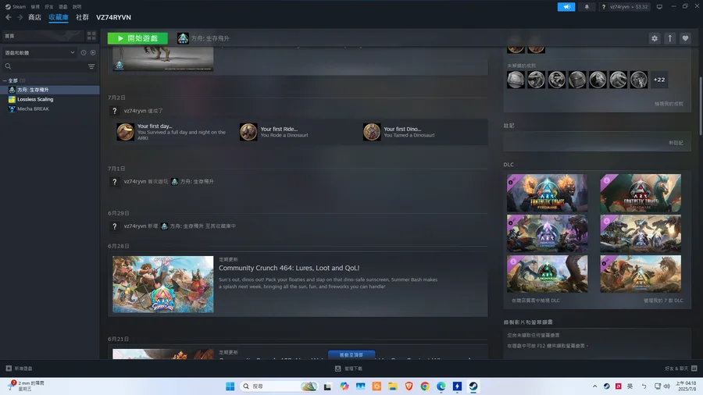Viewport: 703px width, 395px height.
Task: Open the notifications bell icon
Action: 587,7
